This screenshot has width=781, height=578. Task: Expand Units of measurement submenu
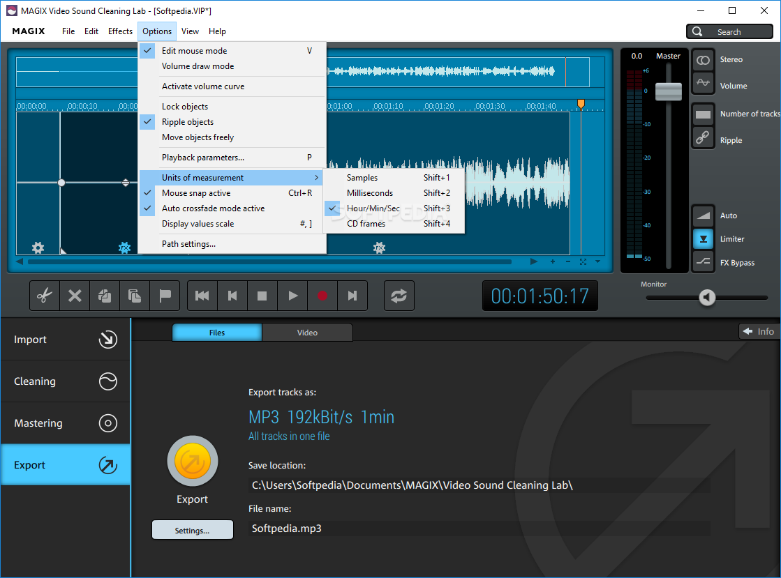point(231,178)
